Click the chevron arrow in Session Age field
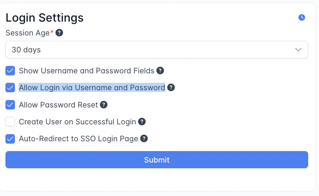This screenshot has height=196, width=319. click(x=298, y=50)
